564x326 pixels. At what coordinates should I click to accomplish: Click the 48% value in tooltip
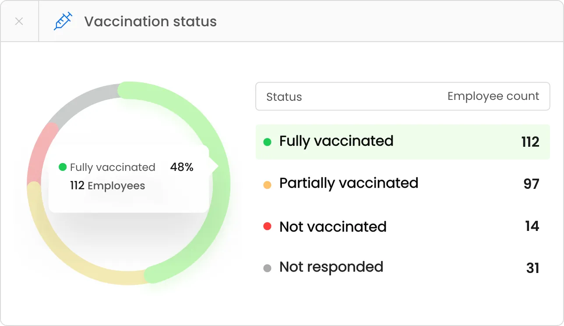point(182,167)
